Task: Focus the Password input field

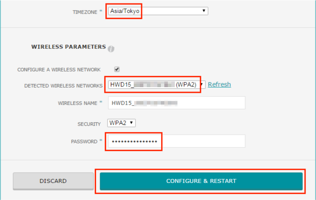Action: point(177,141)
